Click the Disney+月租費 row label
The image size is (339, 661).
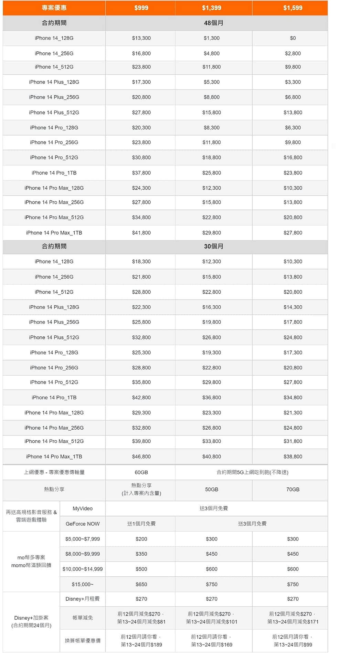(83, 599)
